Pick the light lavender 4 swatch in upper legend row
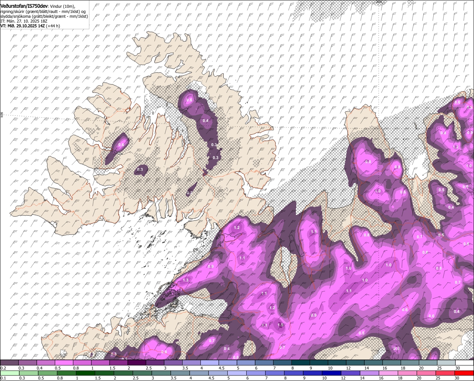474x381 pixels. (x=210, y=363)
